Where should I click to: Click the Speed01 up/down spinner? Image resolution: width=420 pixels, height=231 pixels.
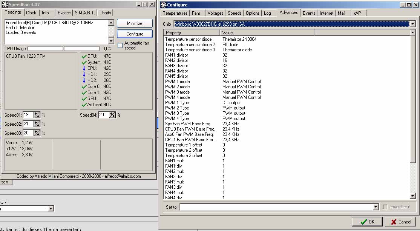coord(37,115)
